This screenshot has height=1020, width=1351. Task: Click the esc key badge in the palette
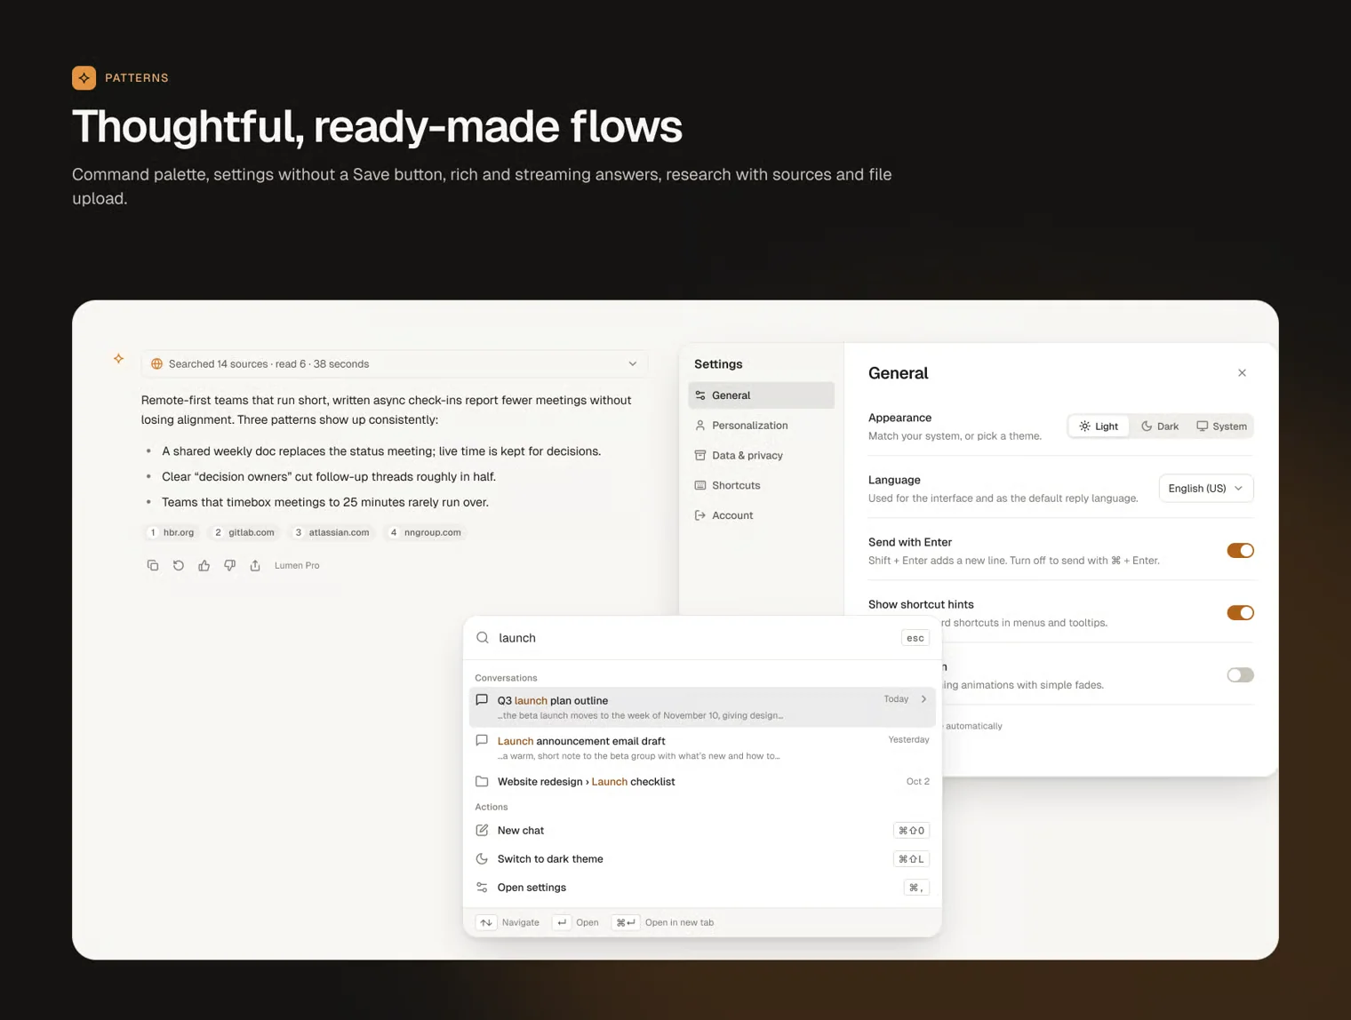[x=915, y=638]
